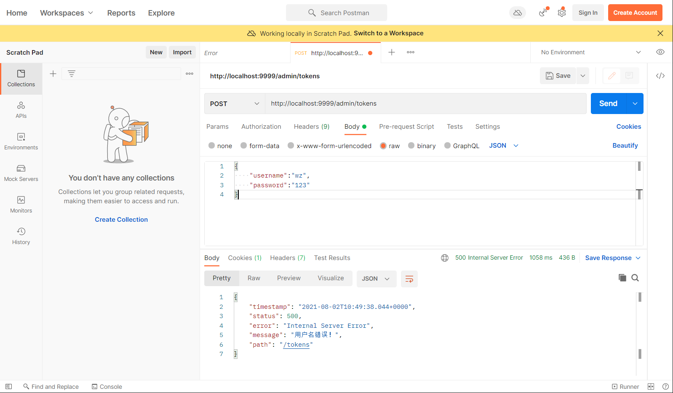The image size is (673, 393).
Task: Change the request body JSON format dropdown
Action: (504, 146)
